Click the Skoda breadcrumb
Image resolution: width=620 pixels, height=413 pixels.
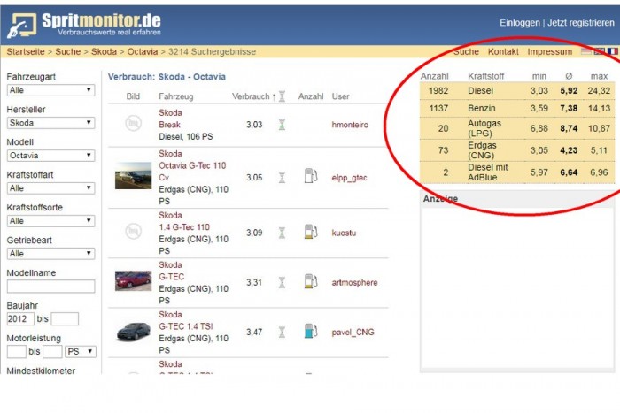pyautogui.click(x=104, y=51)
